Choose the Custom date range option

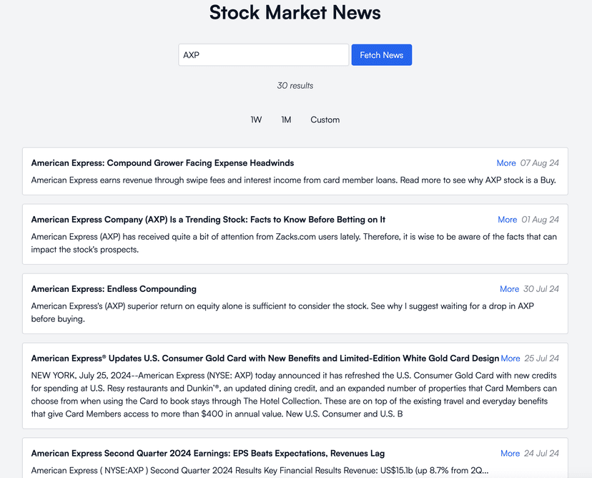pyautogui.click(x=325, y=119)
